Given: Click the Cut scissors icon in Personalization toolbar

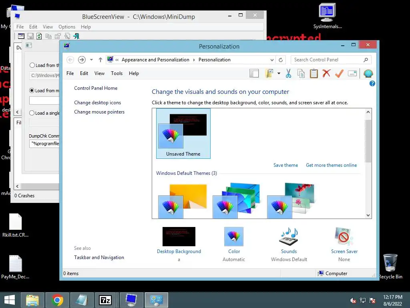Looking at the screenshot, I should click(x=288, y=74).
